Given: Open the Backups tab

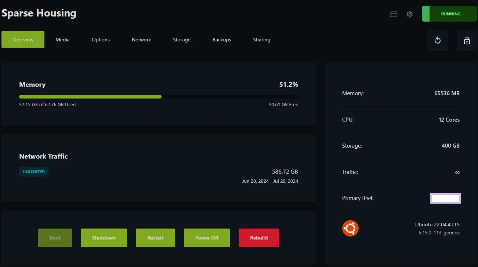Looking at the screenshot, I should (x=222, y=40).
